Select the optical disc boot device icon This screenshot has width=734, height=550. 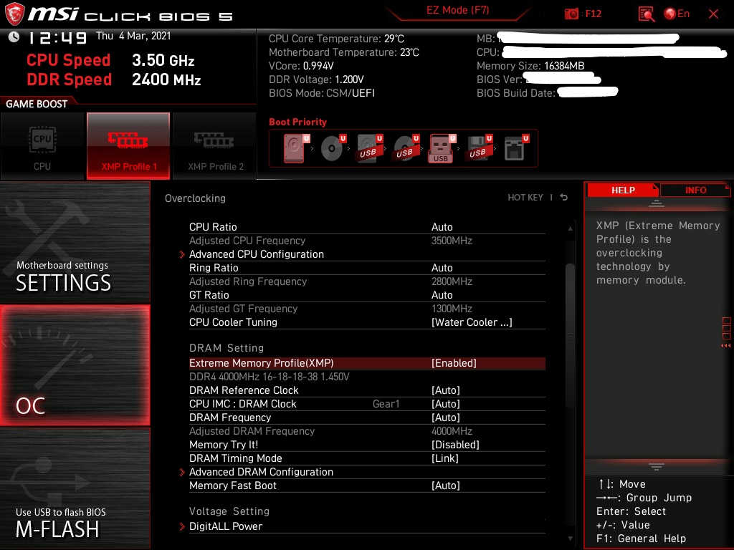coord(333,148)
